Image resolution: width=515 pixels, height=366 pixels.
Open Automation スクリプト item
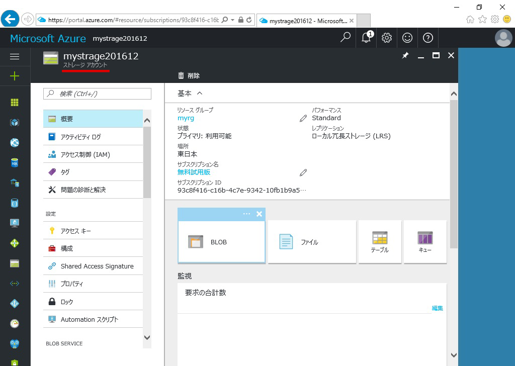[93, 319]
